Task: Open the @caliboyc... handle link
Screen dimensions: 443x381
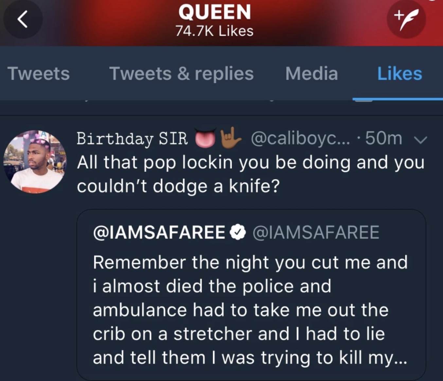Action: click(300, 138)
